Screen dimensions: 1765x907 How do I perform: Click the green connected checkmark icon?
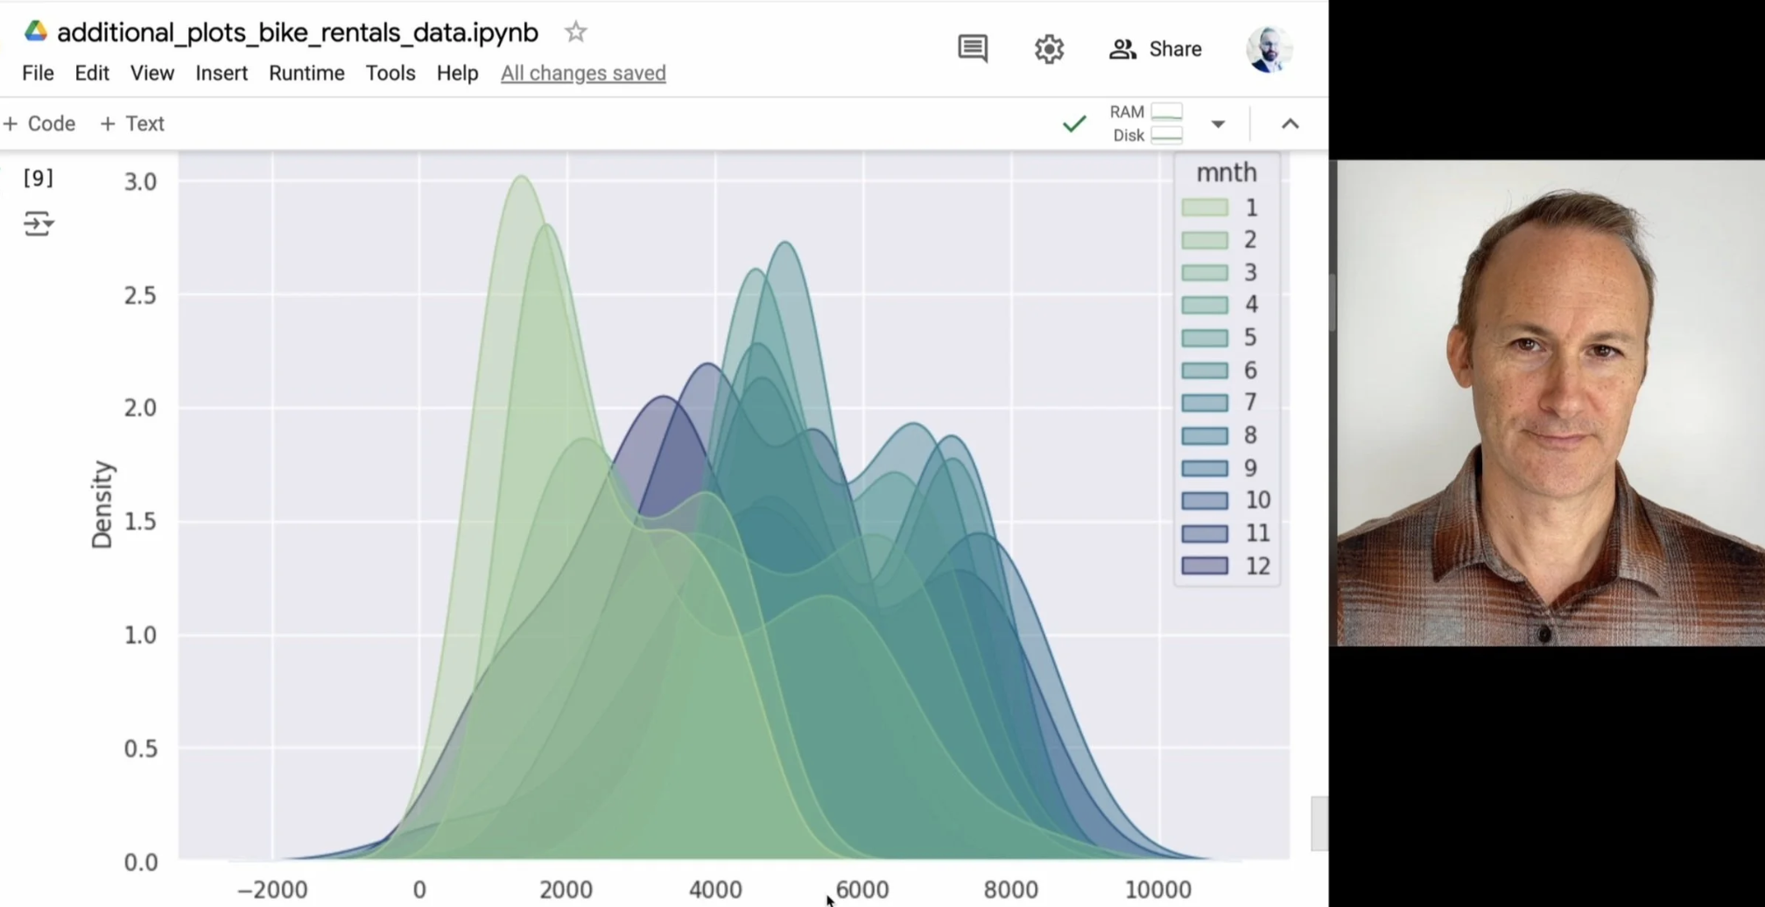tap(1074, 124)
